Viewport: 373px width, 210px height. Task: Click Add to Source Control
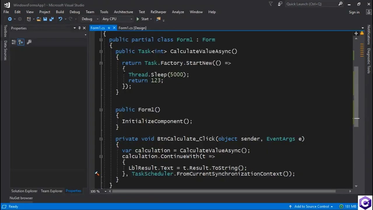(312, 206)
